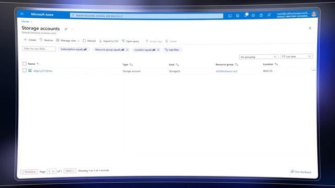This screenshot has width=335, height=188.
Task: Focus the Filter for any field box
Action: pyautogui.click(x=39, y=49)
